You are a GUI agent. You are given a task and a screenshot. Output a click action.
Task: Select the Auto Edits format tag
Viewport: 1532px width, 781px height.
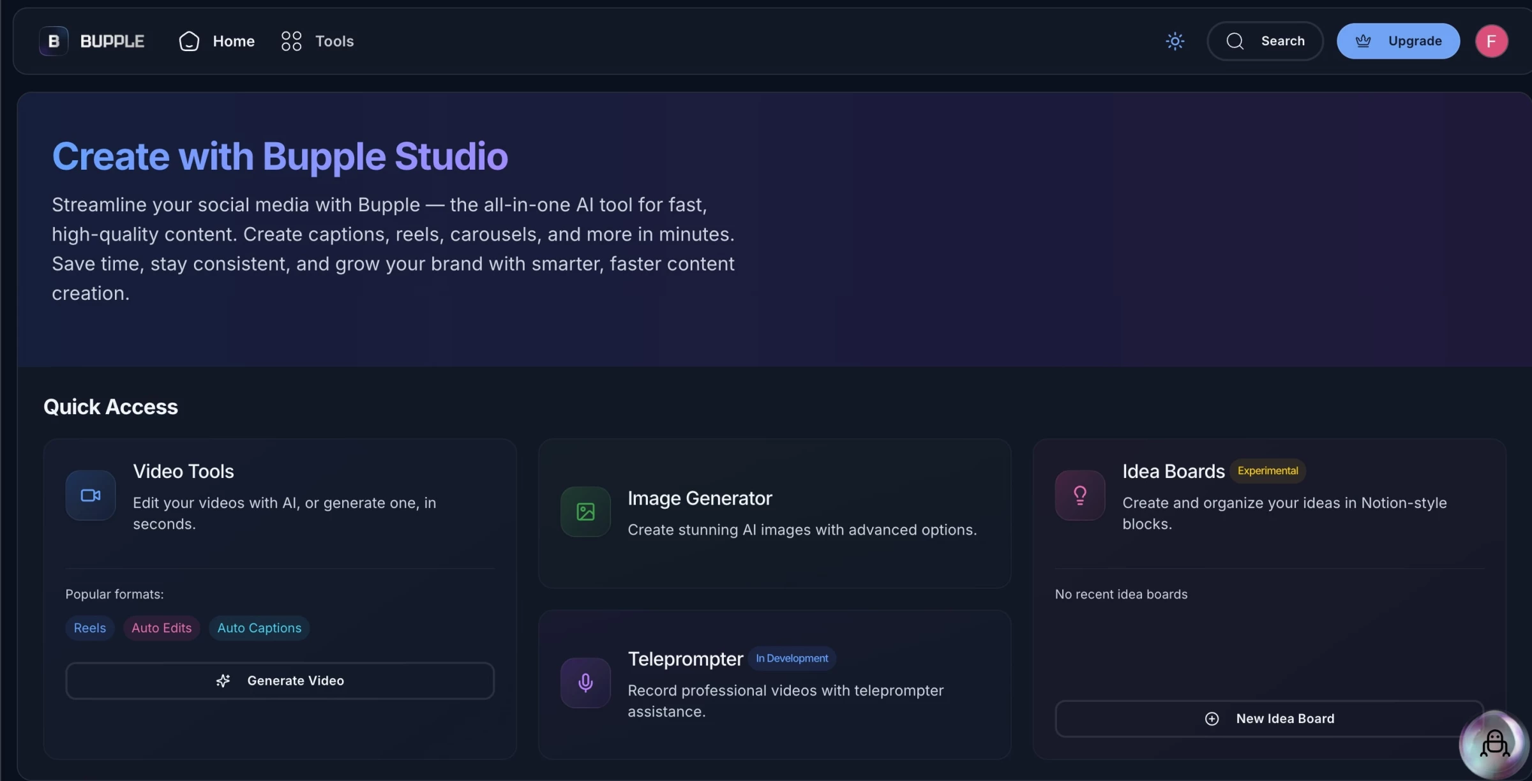(x=161, y=628)
